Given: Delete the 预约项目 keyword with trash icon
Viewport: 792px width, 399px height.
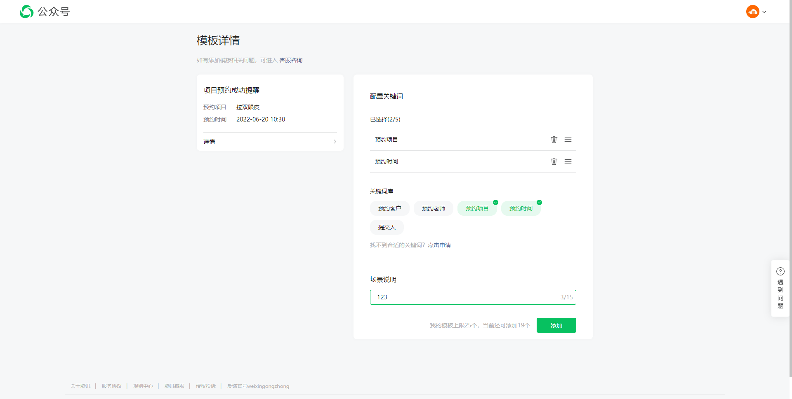Looking at the screenshot, I should click(x=554, y=140).
